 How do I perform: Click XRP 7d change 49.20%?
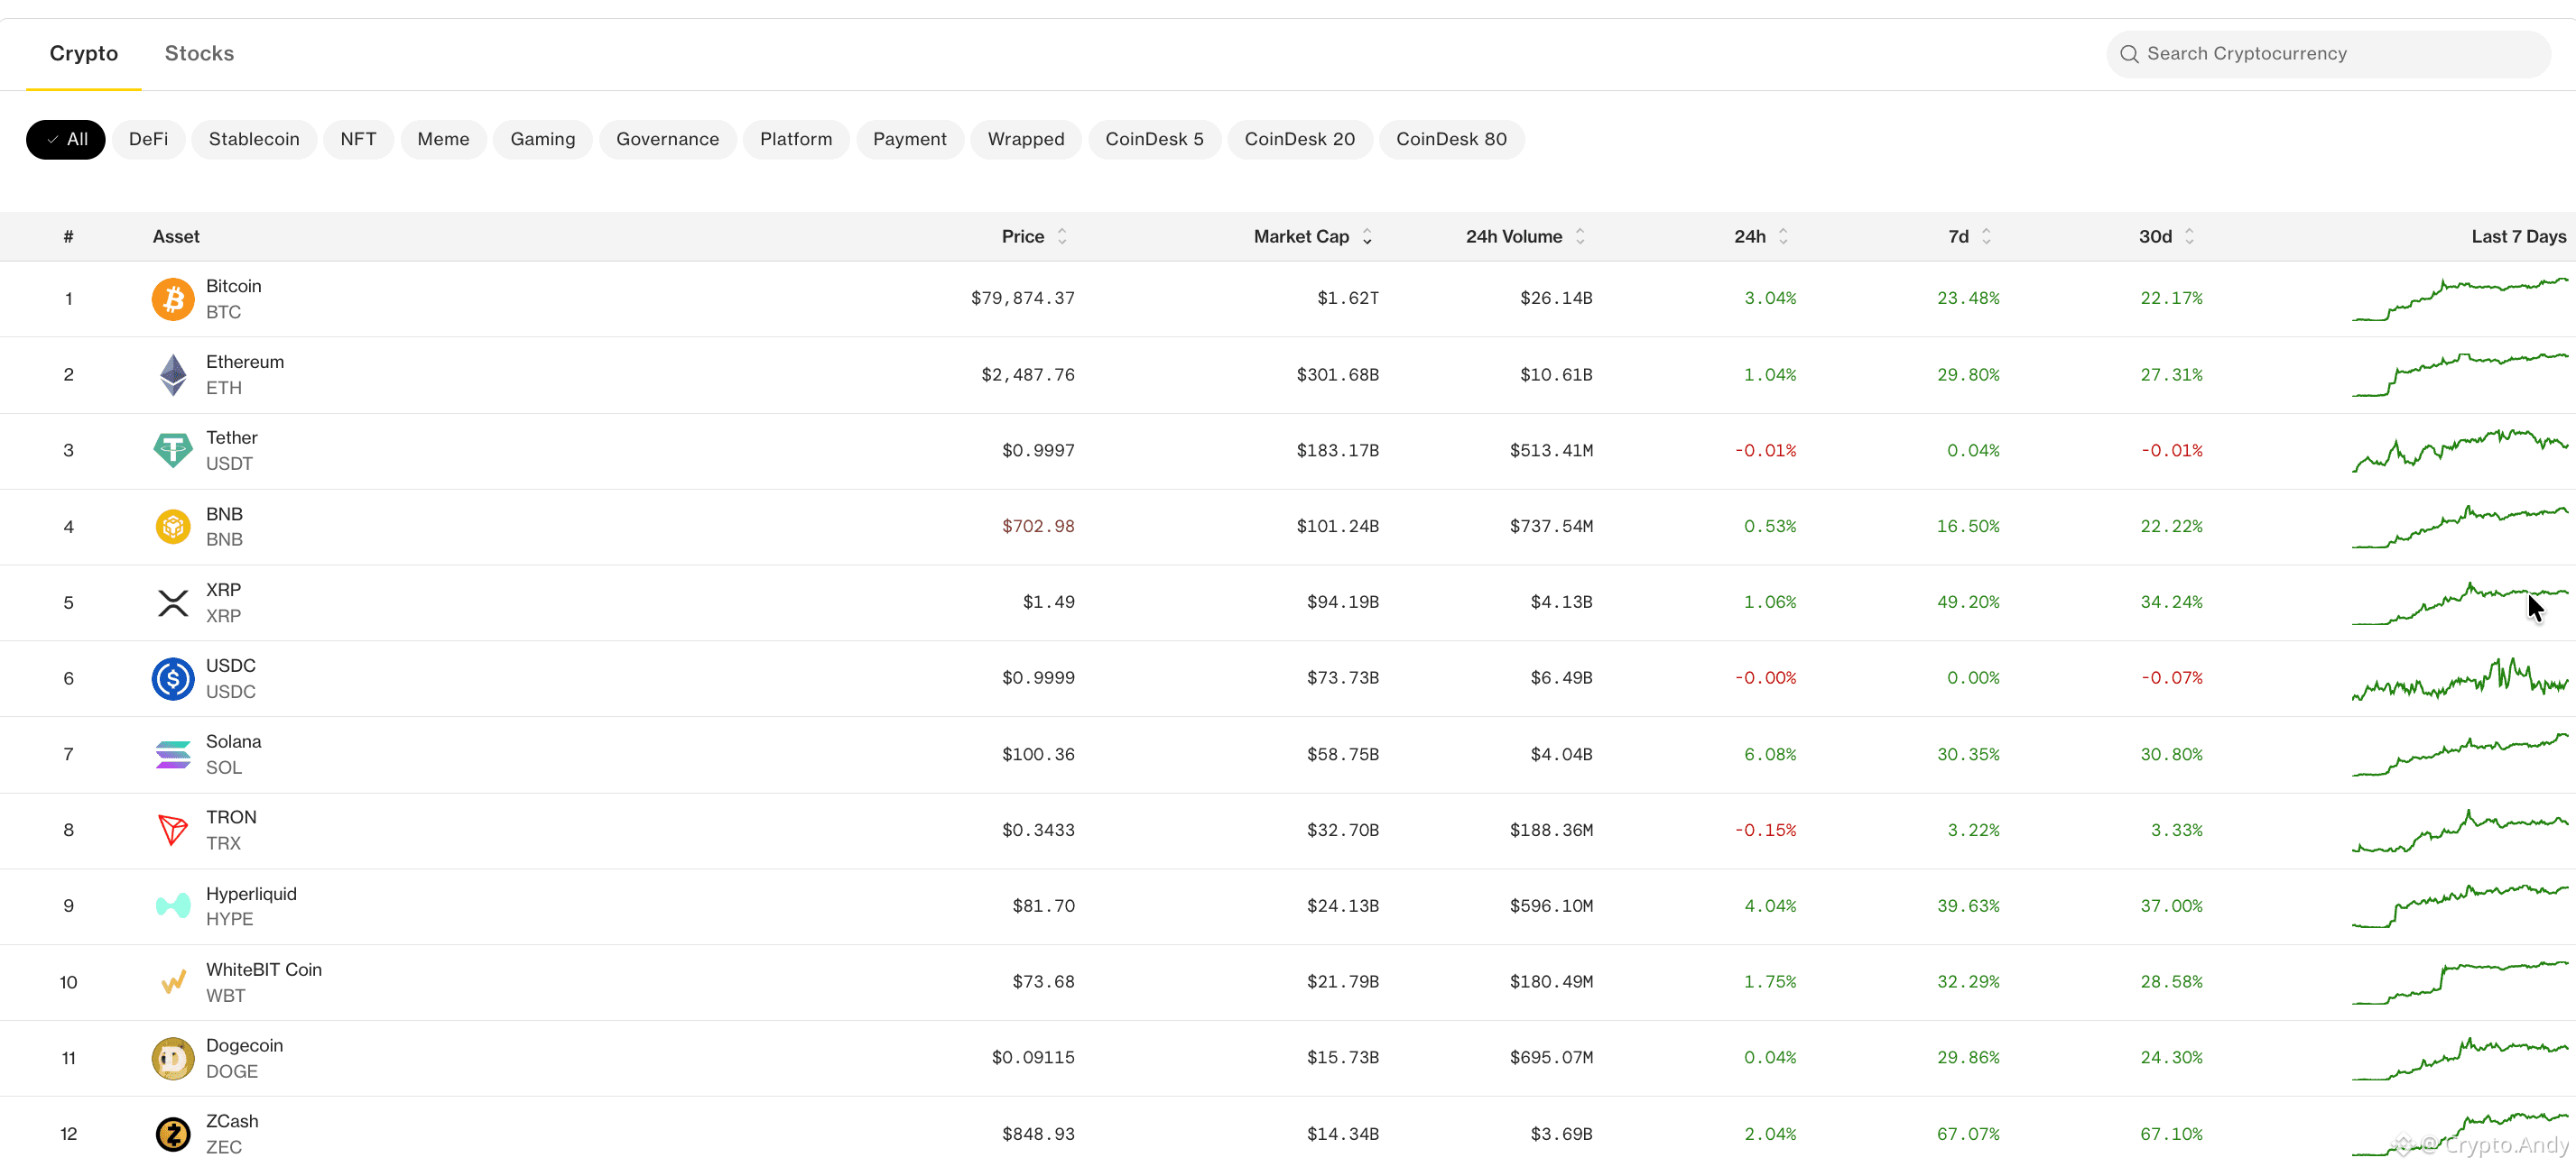click(x=1968, y=602)
